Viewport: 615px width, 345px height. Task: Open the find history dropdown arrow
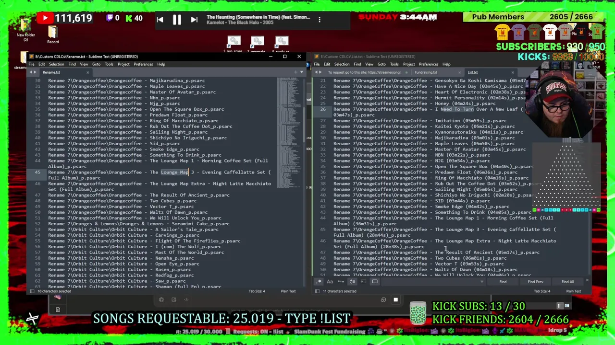(482, 282)
